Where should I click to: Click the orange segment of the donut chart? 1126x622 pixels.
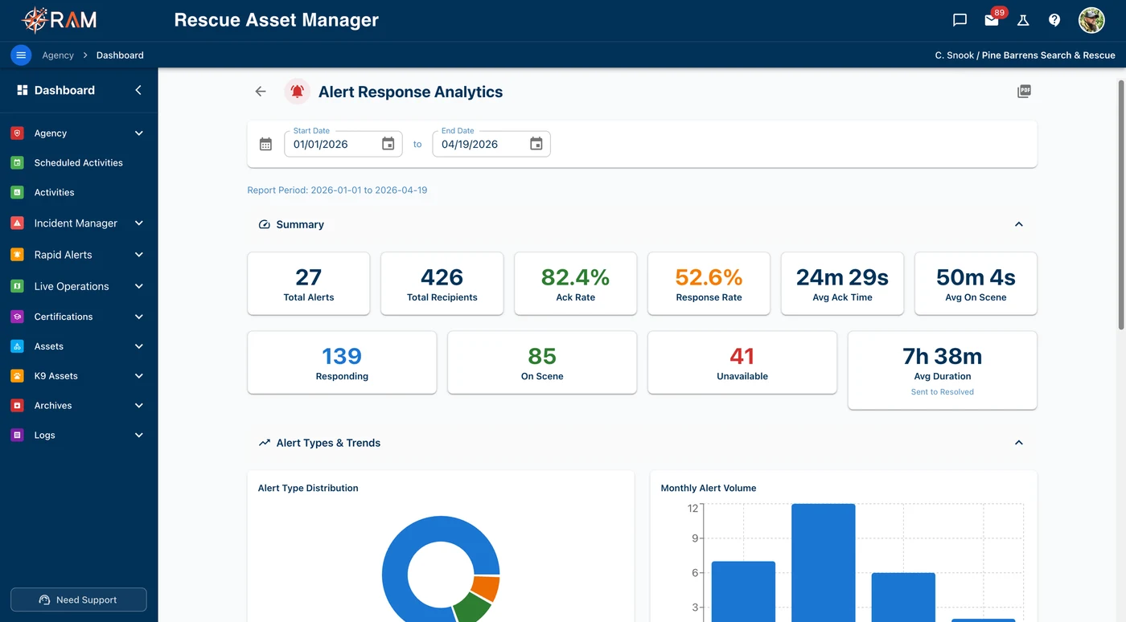[x=485, y=588]
